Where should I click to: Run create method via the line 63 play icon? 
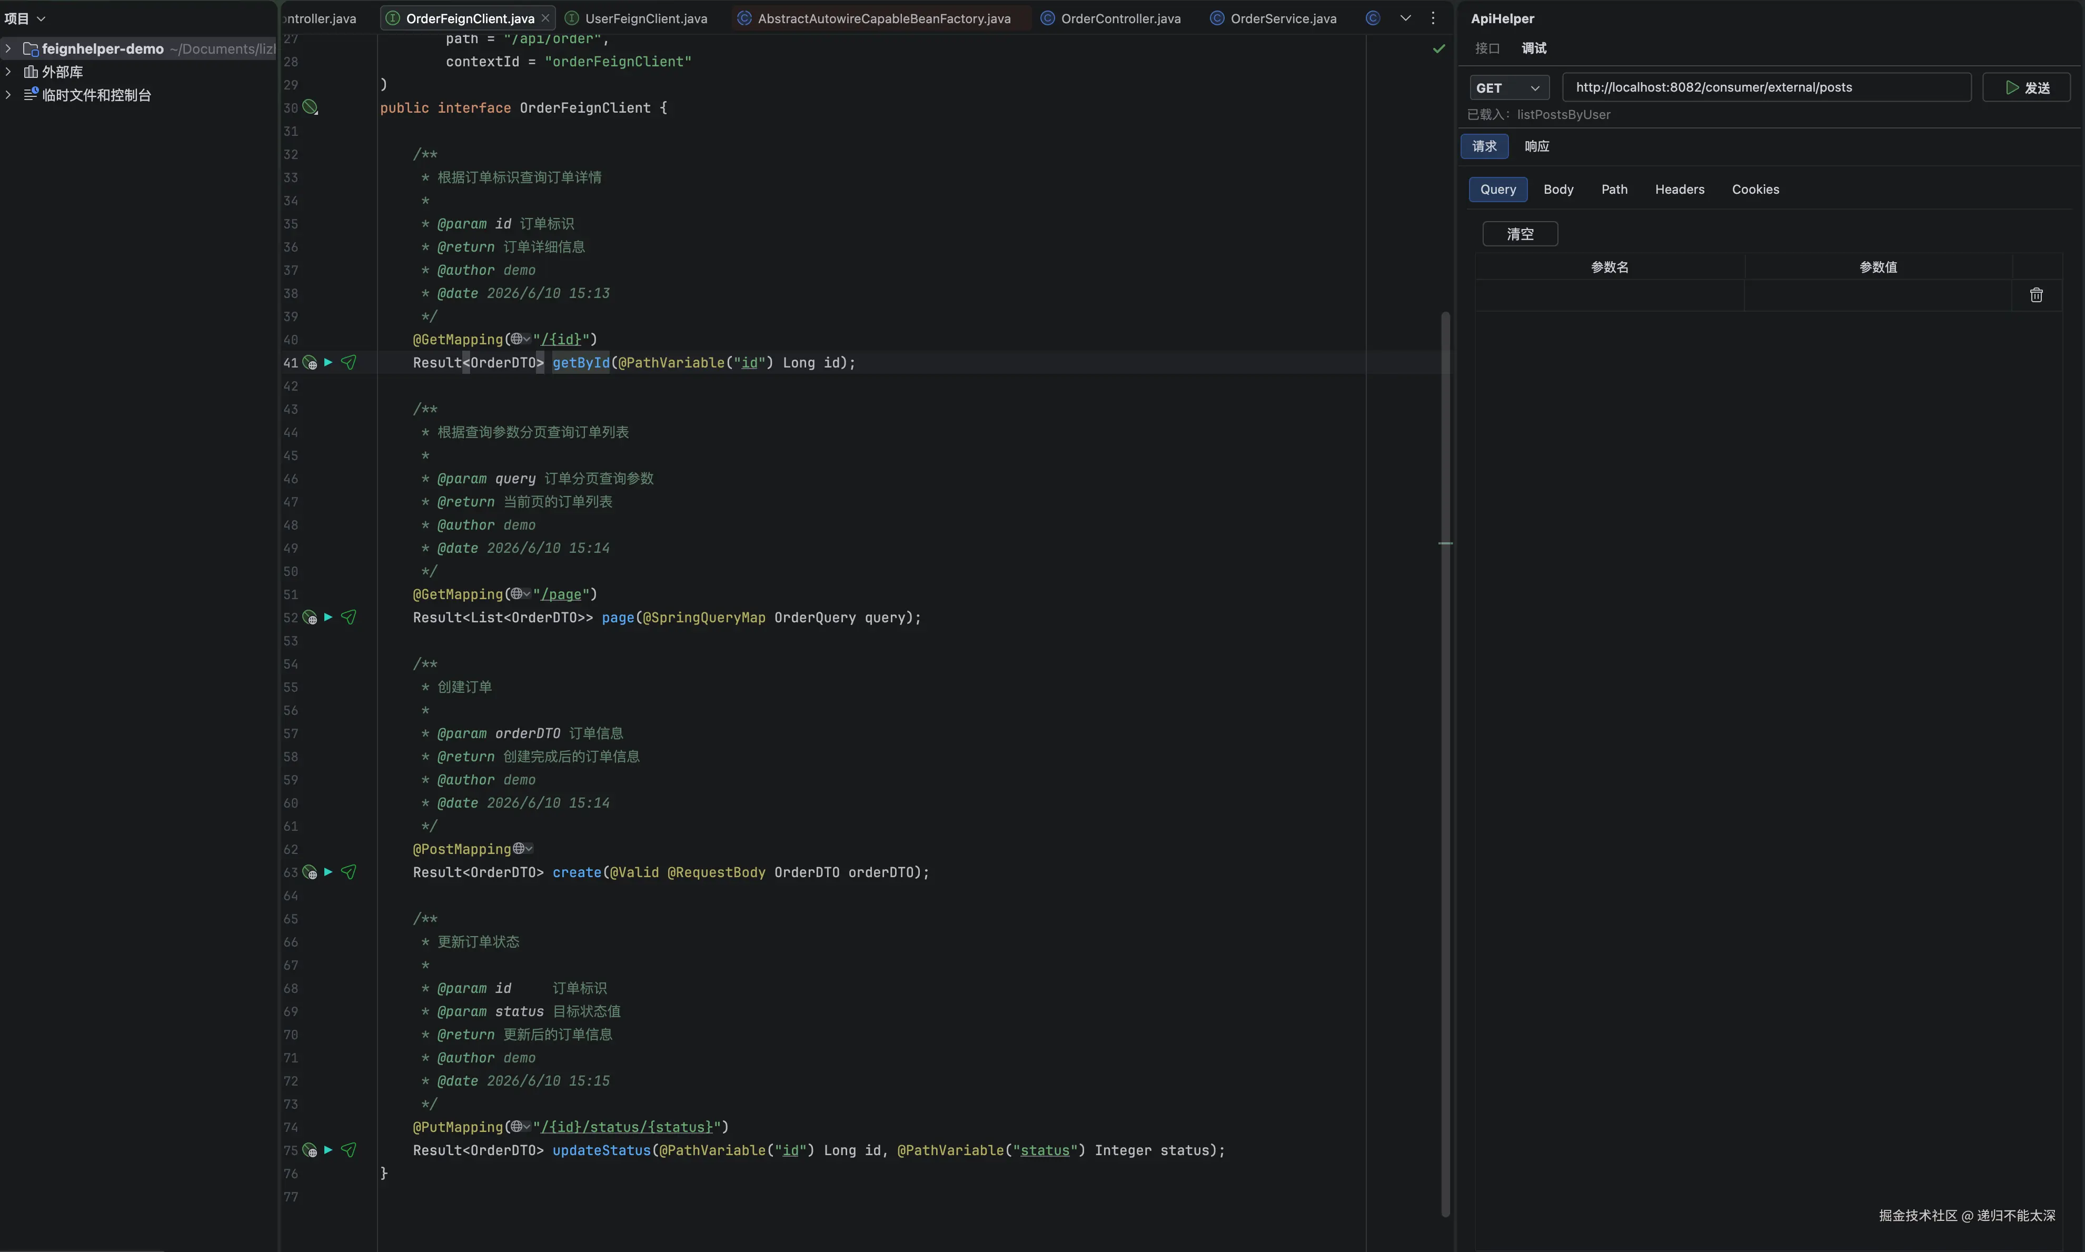click(x=328, y=871)
